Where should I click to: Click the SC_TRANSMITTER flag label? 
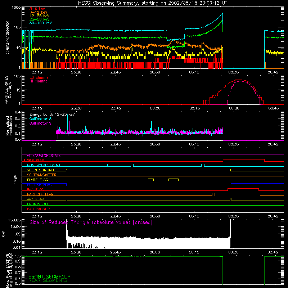(42, 175)
